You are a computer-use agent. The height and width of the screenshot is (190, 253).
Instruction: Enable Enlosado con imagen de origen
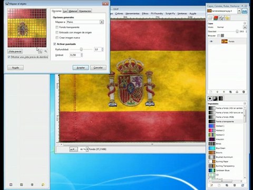coord(57,33)
